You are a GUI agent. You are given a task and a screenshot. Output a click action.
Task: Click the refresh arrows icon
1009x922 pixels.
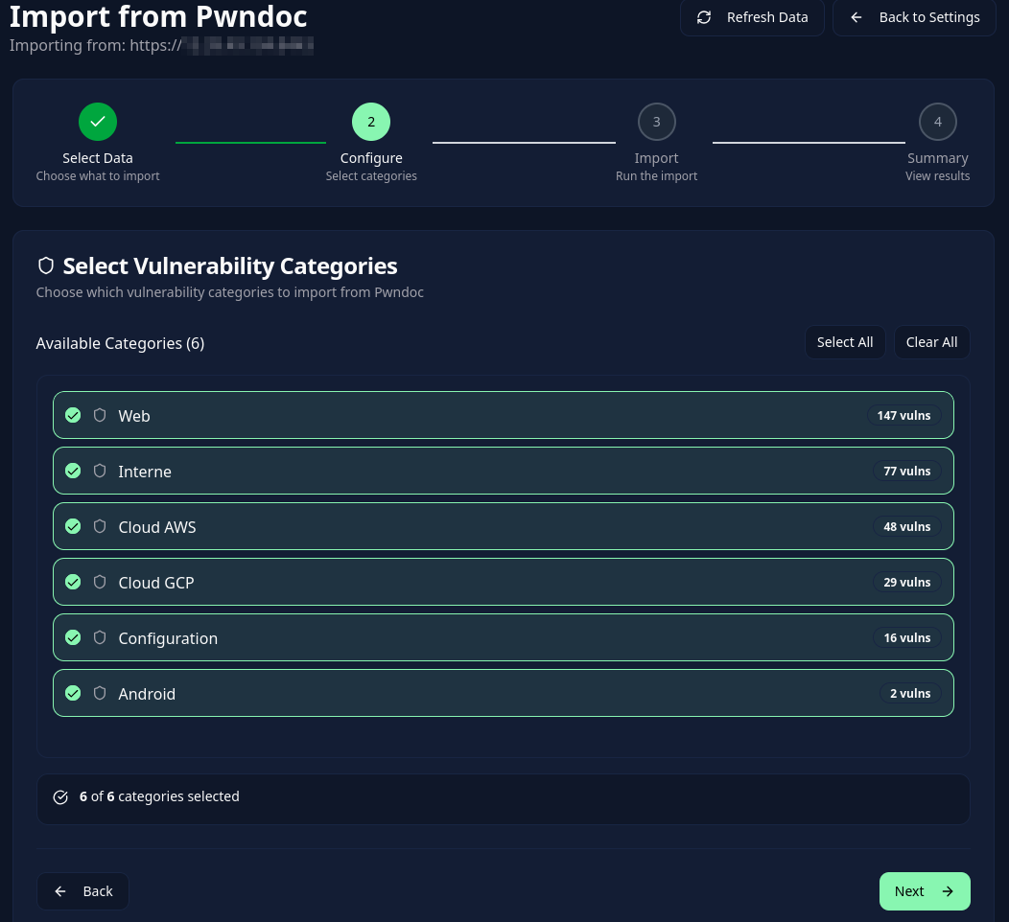coord(704,17)
